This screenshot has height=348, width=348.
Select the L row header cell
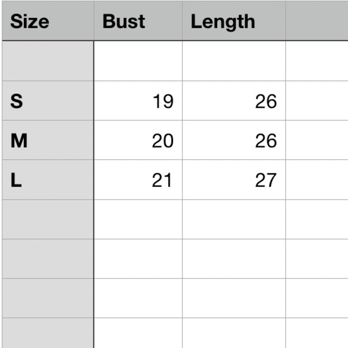point(48,180)
